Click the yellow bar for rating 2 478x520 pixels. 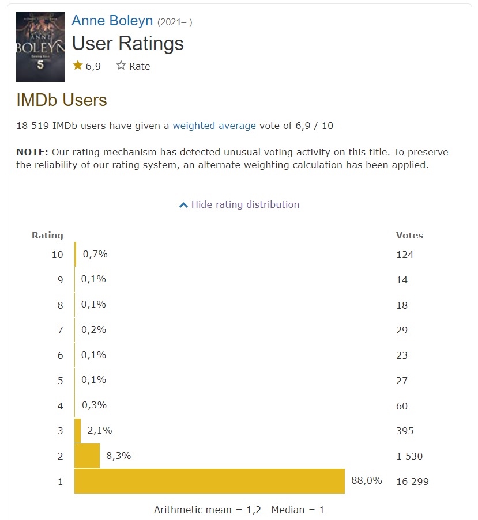point(87,456)
